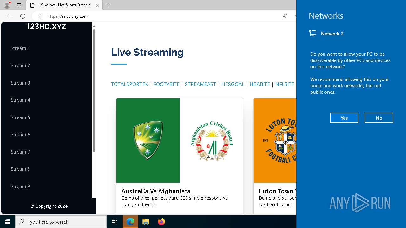Open the Windows Start menu
This screenshot has width=406, height=228.
[x=8, y=222]
